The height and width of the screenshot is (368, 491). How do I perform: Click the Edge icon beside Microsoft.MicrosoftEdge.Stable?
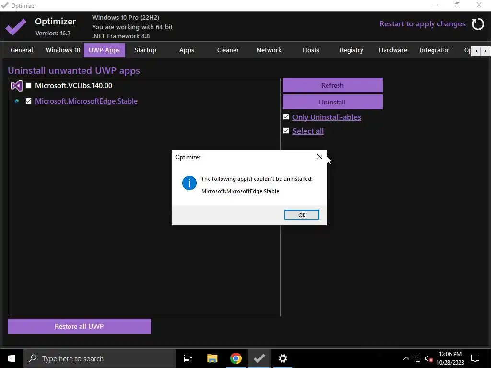point(17,101)
